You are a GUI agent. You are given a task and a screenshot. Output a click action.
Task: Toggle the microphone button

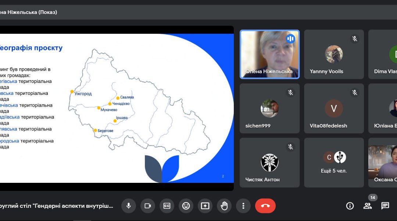point(129,206)
